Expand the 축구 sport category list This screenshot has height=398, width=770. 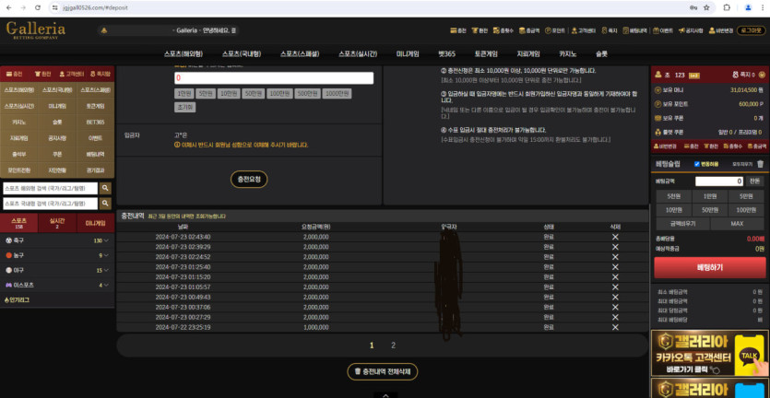[106, 240]
